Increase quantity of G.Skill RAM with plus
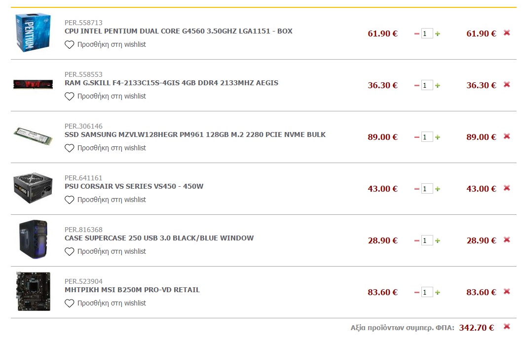 pyautogui.click(x=438, y=85)
